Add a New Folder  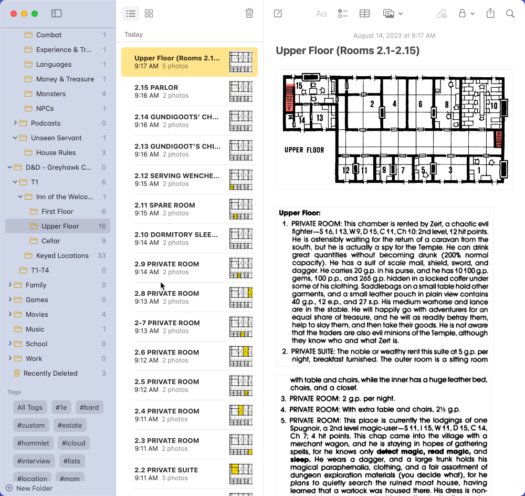pyautogui.click(x=29, y=488)
